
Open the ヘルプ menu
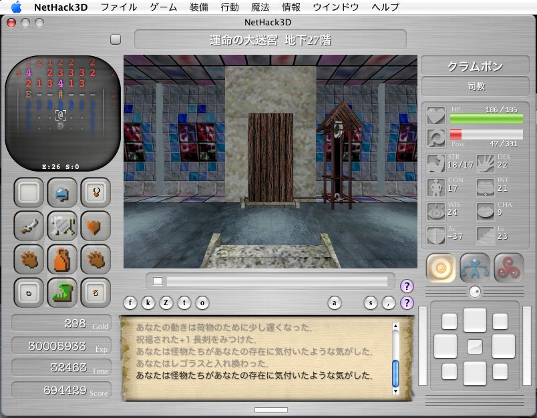(x=385, y=7)
